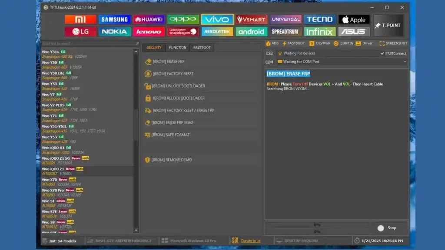Select Vivo V7 PLUS model

tap(87, 108)
